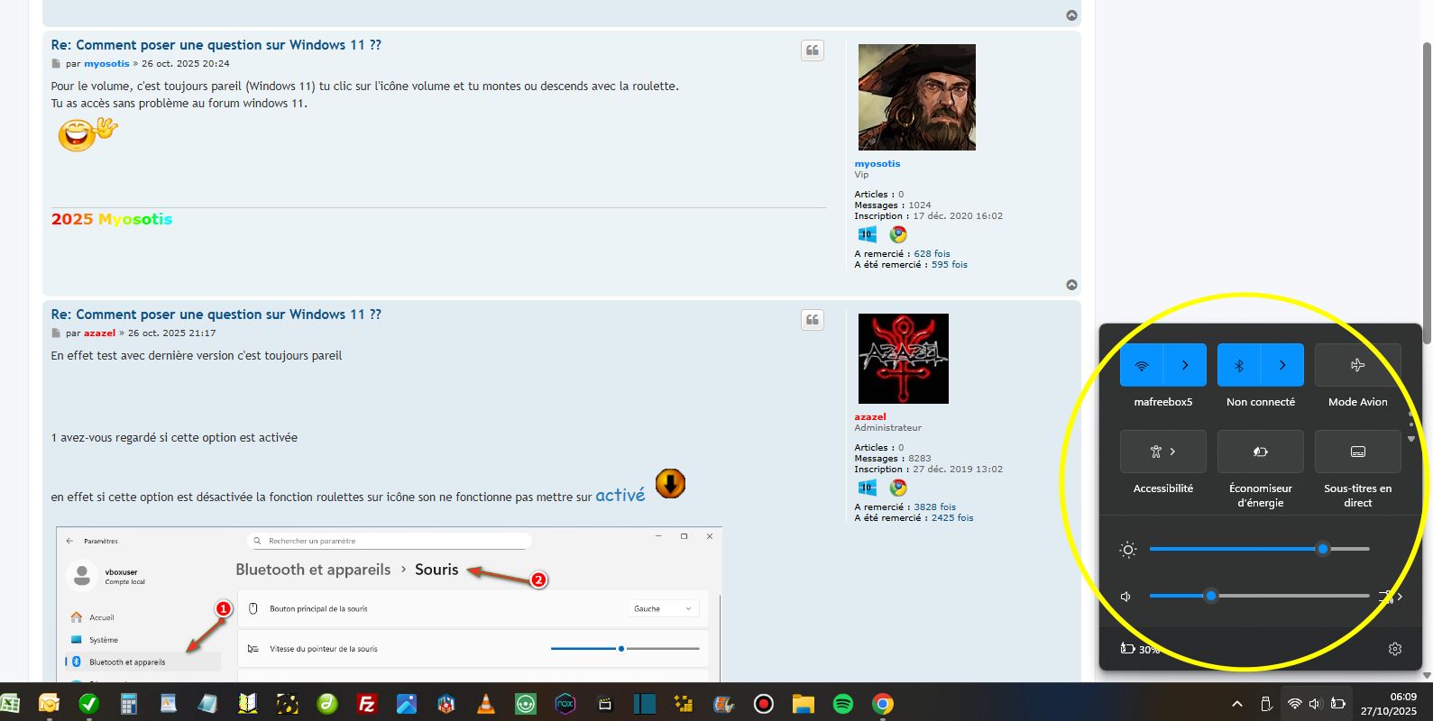Click the brightness slider
The width and height of the screenshot is (1433, 721).
1259,549
